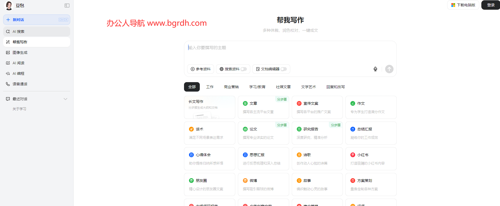Click the red 小红书 card icon

tap(353, 155)
